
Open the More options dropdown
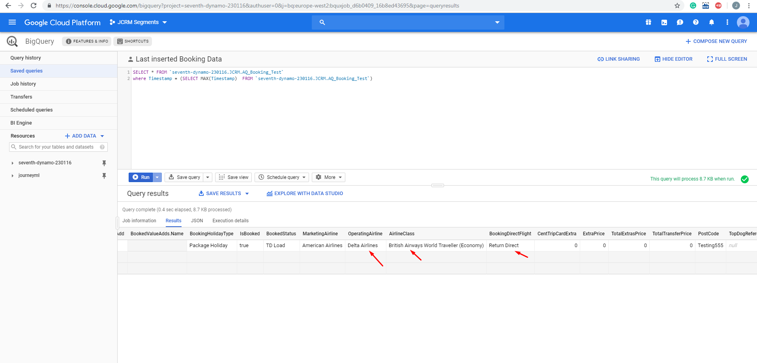click(328, 177)
